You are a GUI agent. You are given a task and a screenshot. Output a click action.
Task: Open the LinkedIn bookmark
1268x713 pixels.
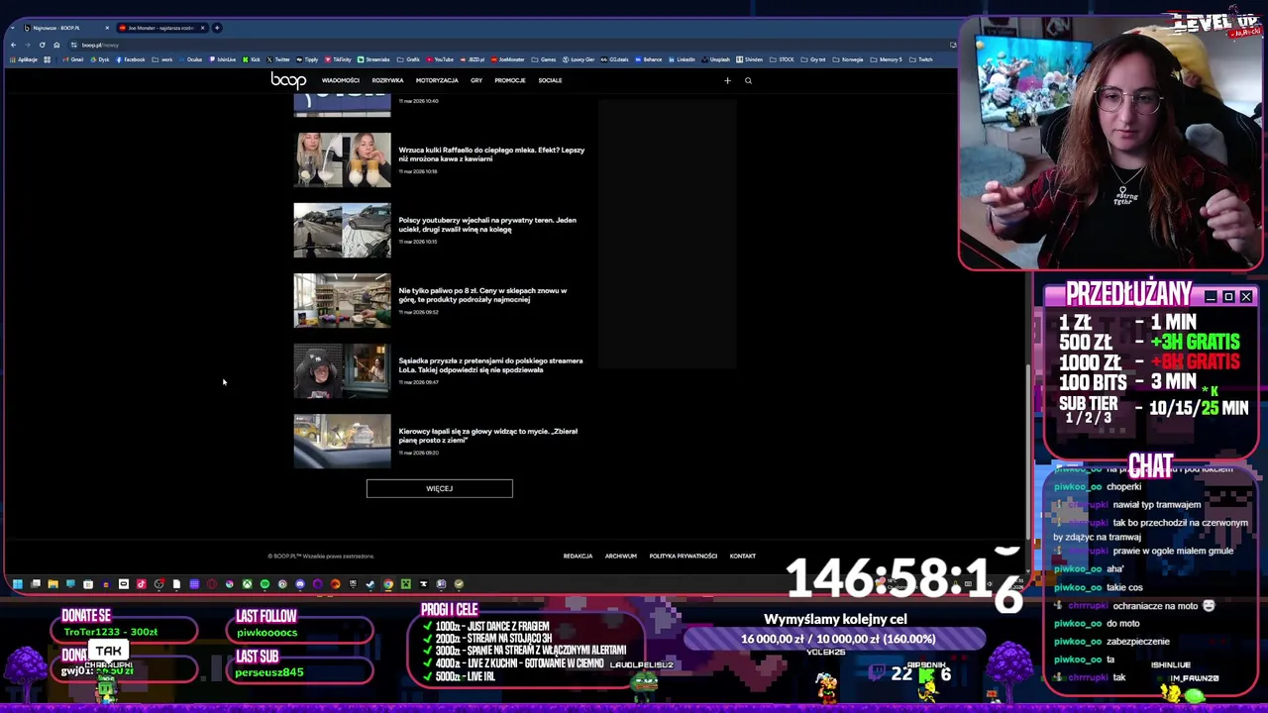[x=683, y=59]
